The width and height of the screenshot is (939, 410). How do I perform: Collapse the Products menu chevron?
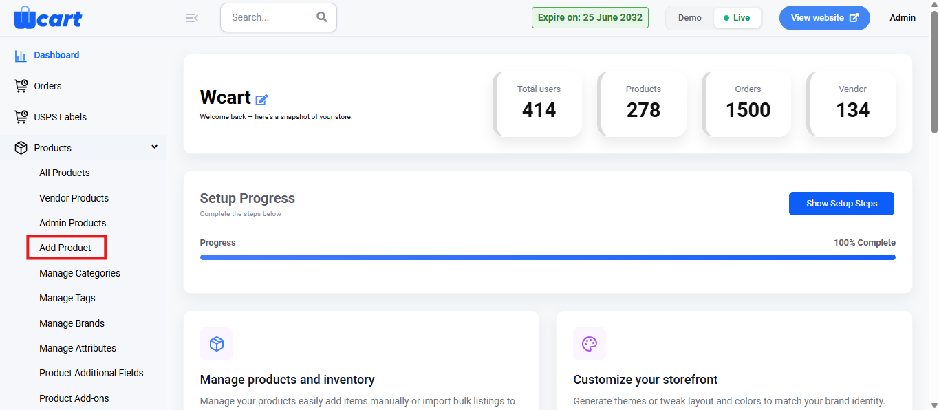155,147
